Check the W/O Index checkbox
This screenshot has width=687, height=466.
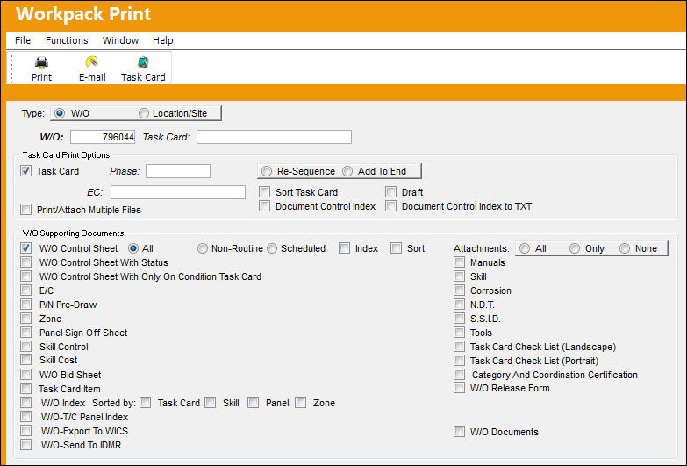click(x=25, y=403)
